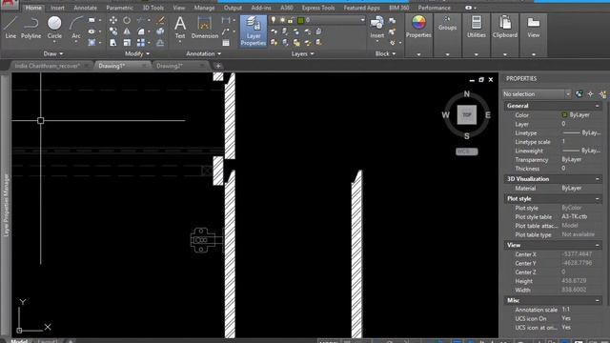Toggle layer lock padlock icon
The width and height of the screenshot is (610, 343).
(290, 20)
